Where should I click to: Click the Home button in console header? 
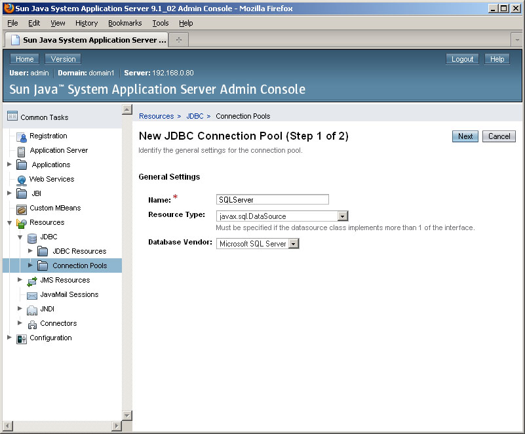(24, 59)
